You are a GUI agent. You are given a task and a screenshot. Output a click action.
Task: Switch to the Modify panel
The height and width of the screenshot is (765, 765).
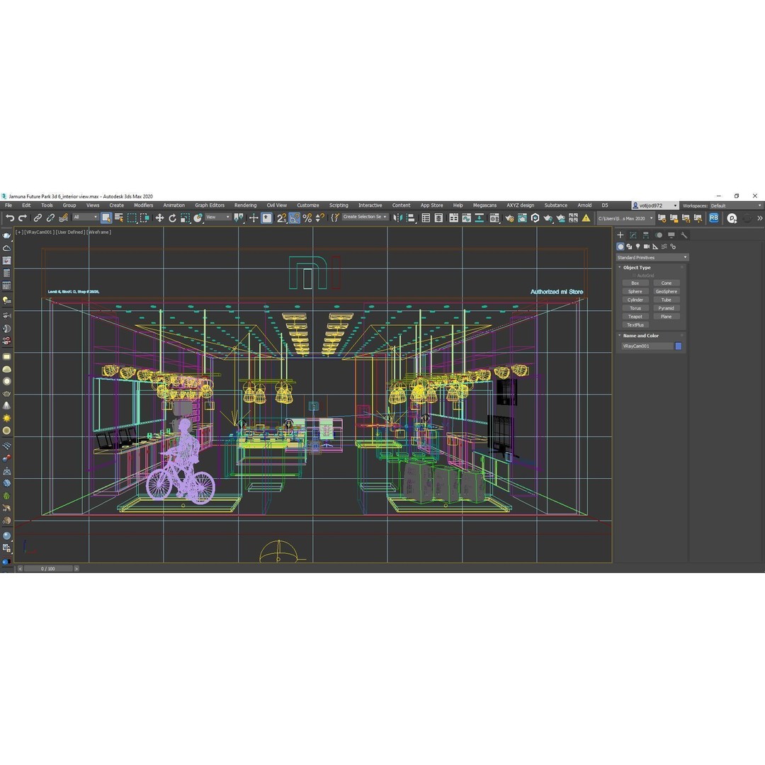pyautogui.click(x=633, y=235)
